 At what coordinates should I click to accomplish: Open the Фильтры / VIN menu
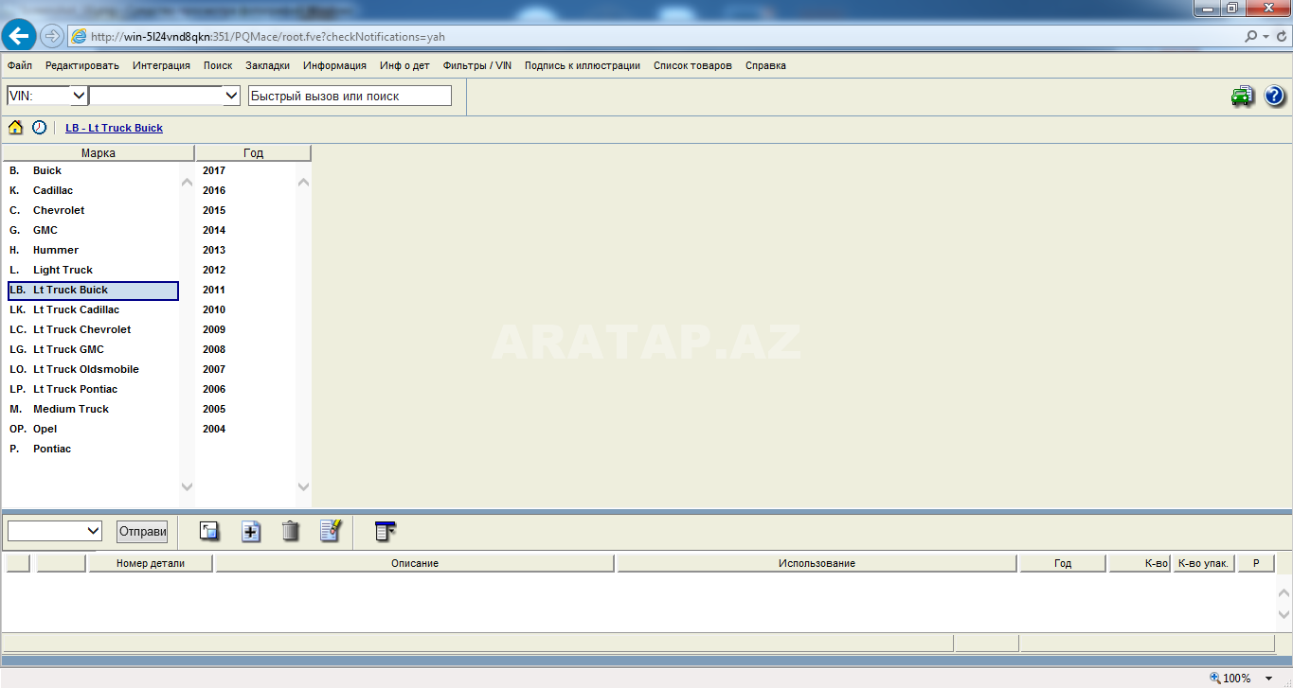(477, 65)
